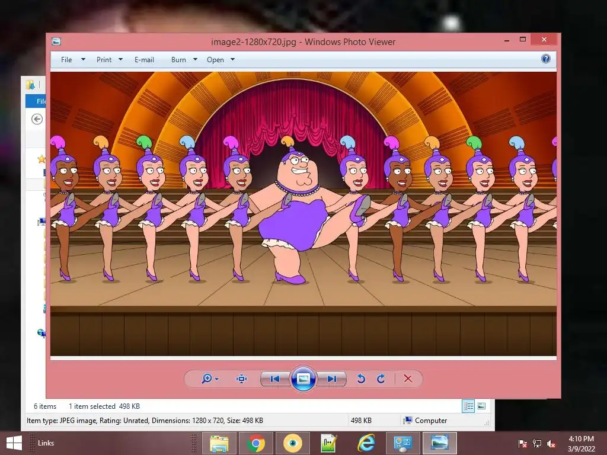Click the Favorites star in Explorer sidebar
607x455 pixels.
[x=41, y=159]
